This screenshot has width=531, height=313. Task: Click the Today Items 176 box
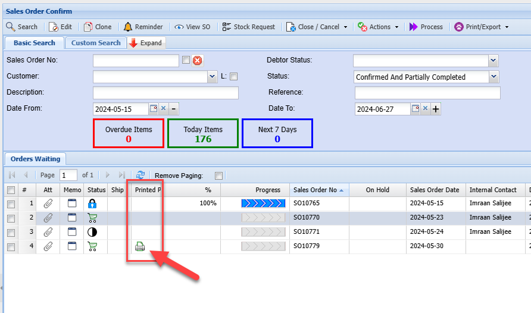203,133
